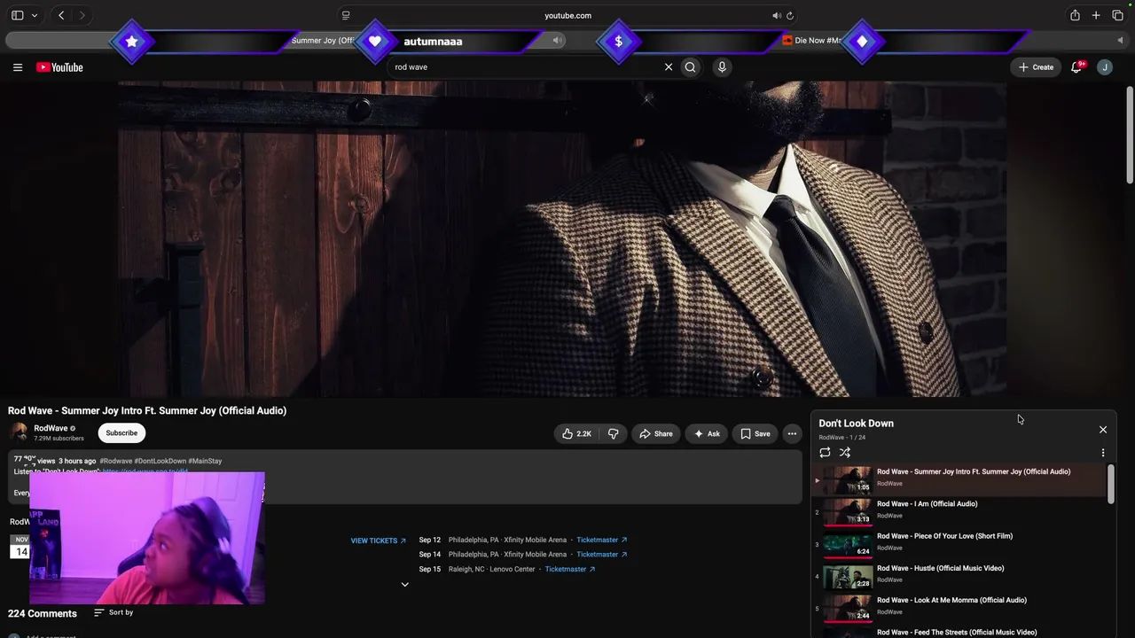Open the comments Sort by menu
The height and width of the screenshot is (638, 1135).
[113, 612]
